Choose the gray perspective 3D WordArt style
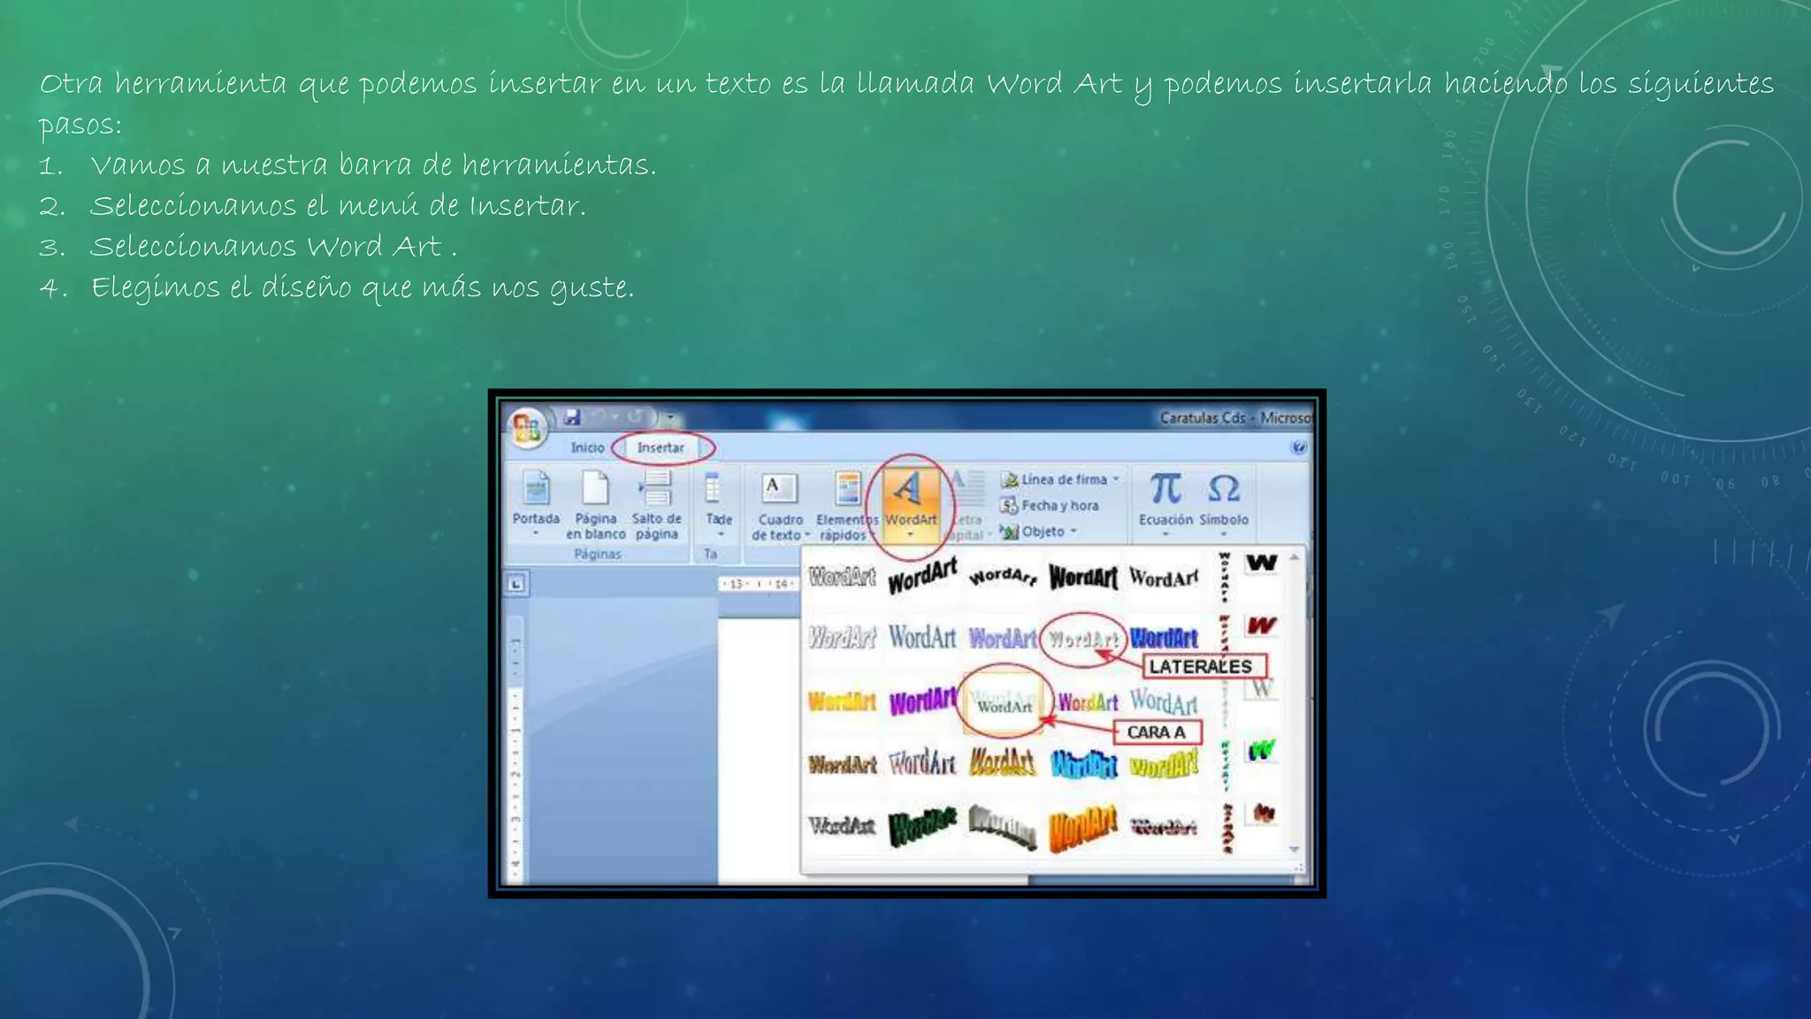Viewport: 1811px width, 1019px height. pyautogui.click(x=1002, y=826)
